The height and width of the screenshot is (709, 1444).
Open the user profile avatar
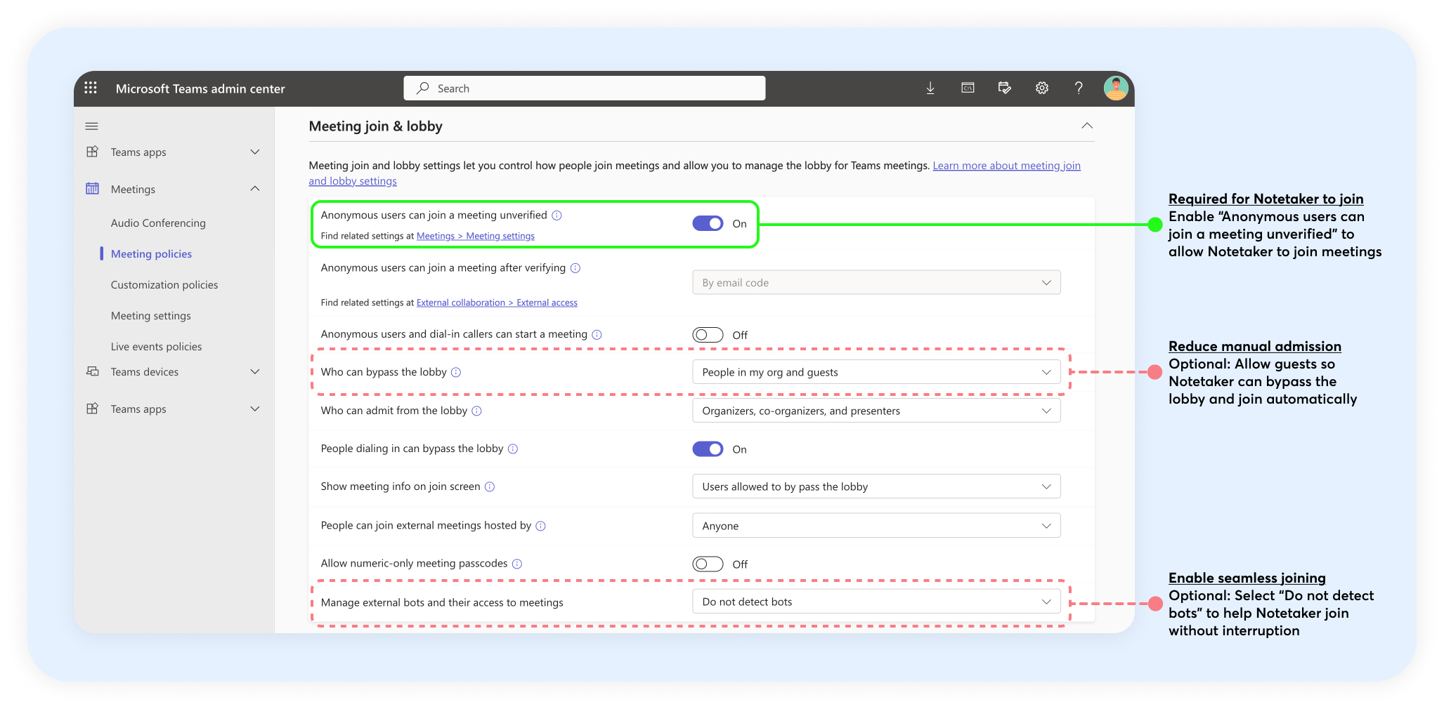pos(1116,88)
